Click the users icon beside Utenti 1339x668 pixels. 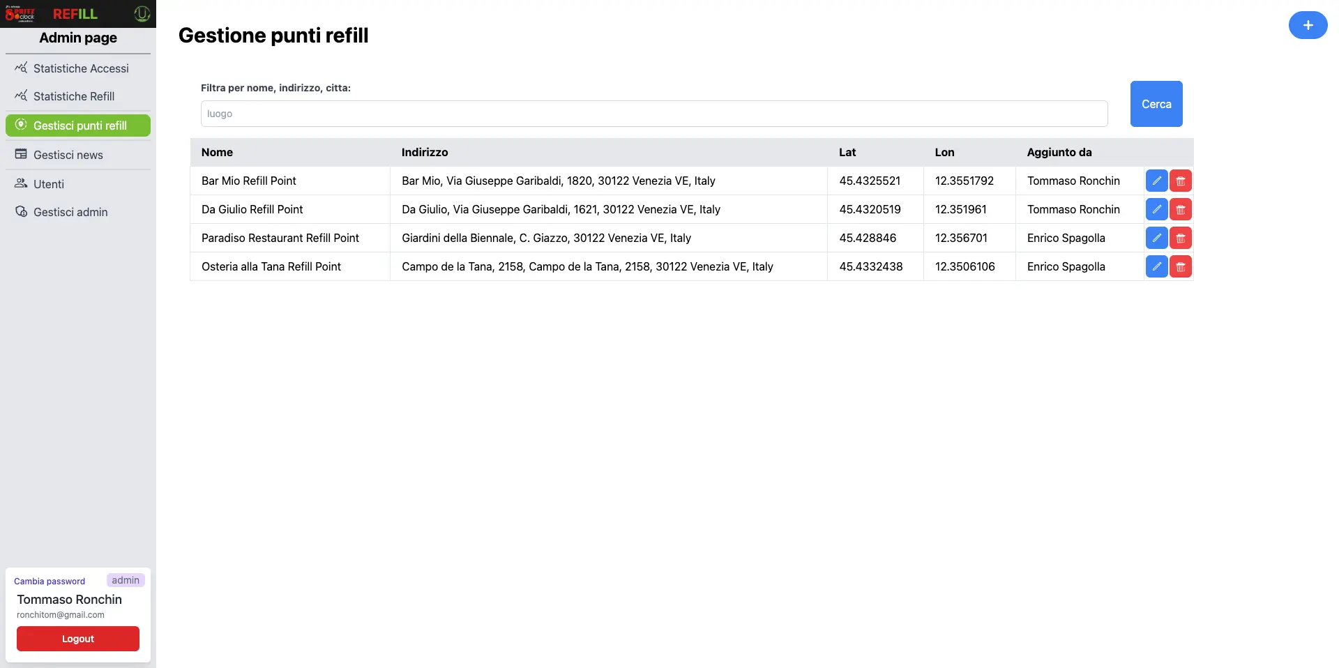point(22,183)
